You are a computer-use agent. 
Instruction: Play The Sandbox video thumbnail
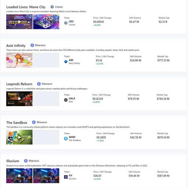pos(19,137)
